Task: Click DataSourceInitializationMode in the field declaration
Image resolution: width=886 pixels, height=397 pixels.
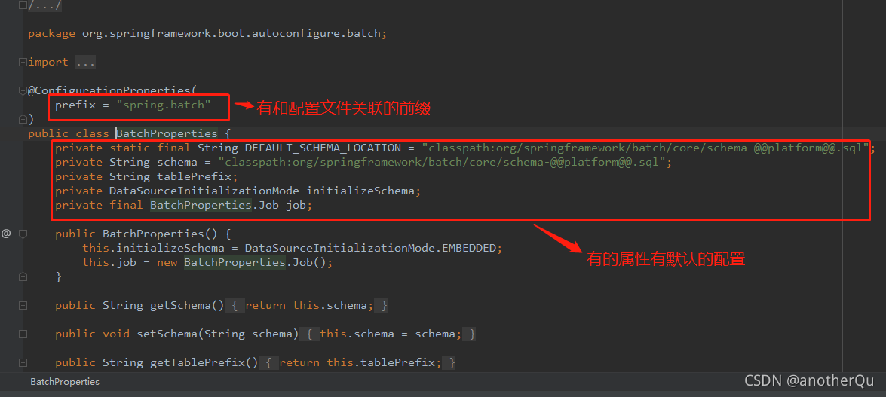Action: point(204,191)
